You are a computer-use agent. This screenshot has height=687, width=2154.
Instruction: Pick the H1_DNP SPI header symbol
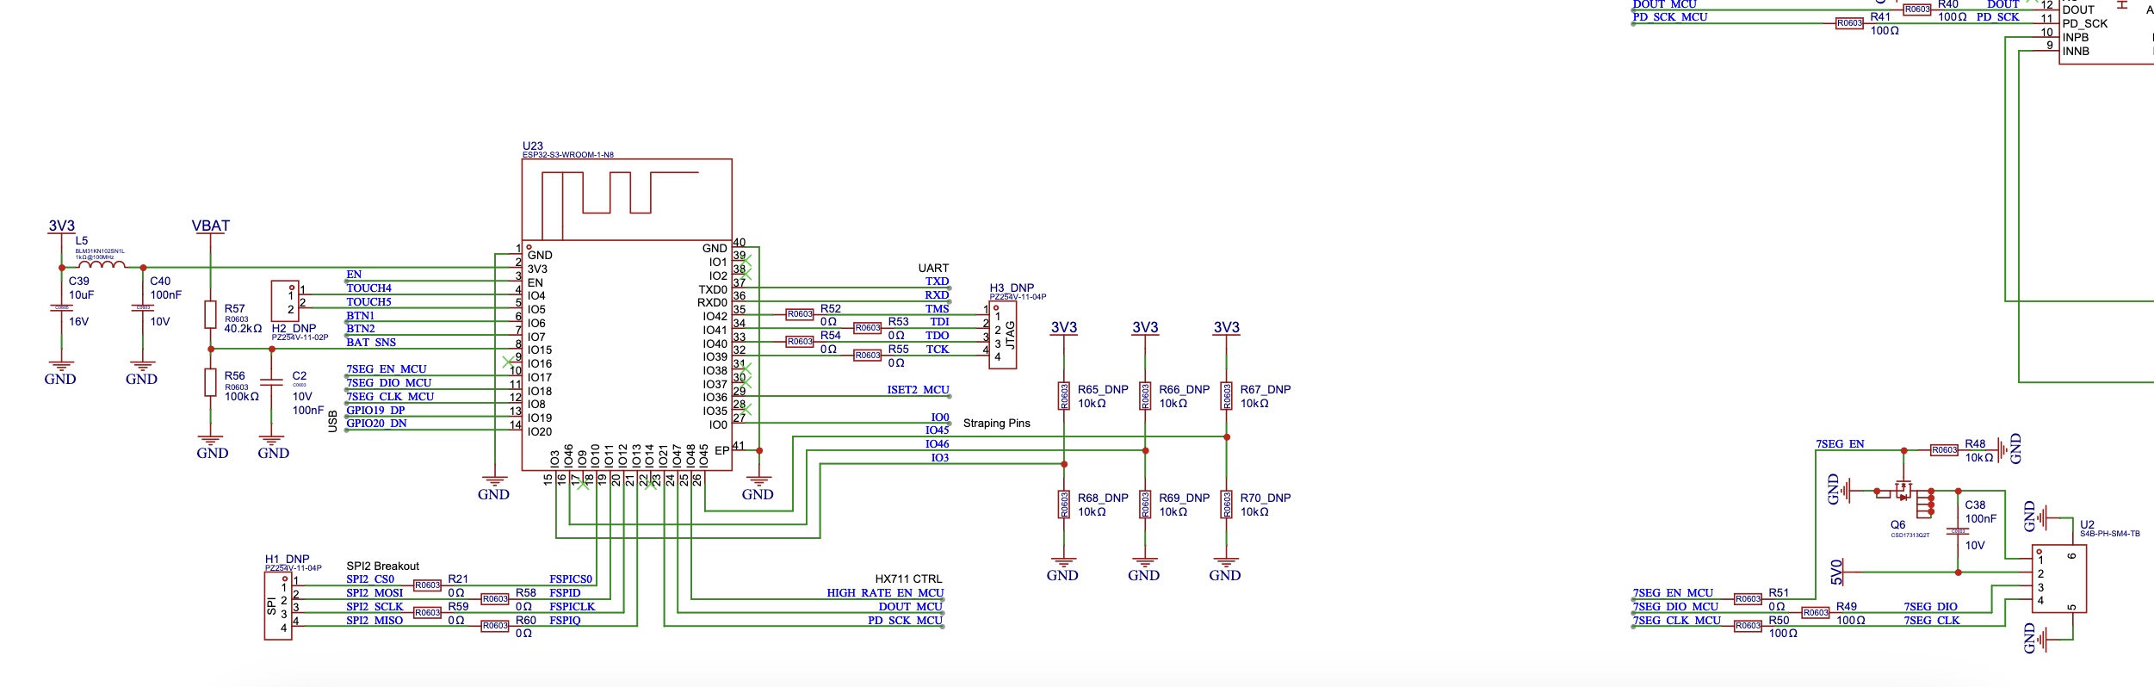click(x=278, y=606)
